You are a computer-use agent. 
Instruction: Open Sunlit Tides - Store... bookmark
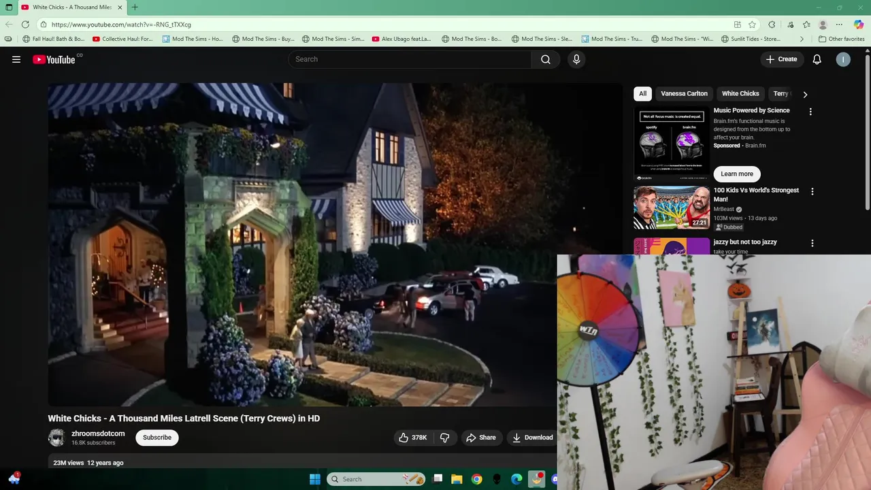[x=751, y=39]
